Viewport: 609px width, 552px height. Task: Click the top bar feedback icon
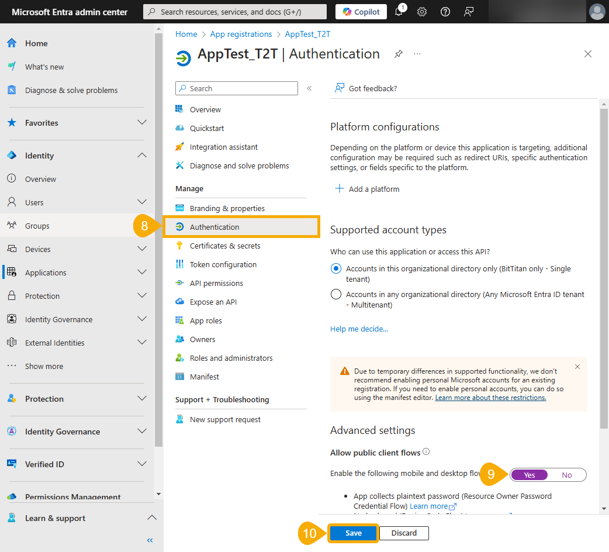[x=468, y=12]
